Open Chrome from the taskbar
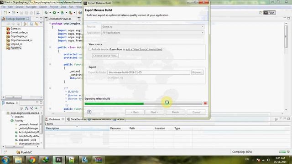 click(x=32, y=160)
